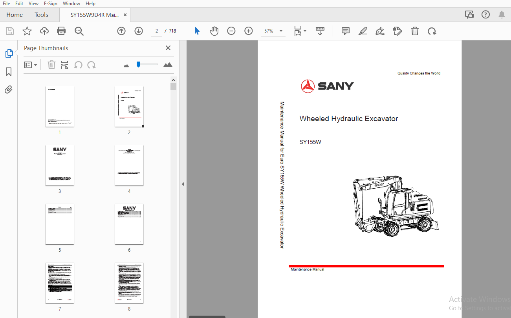
Task: Open the Sign document pen tool
Action: point(380,31)
